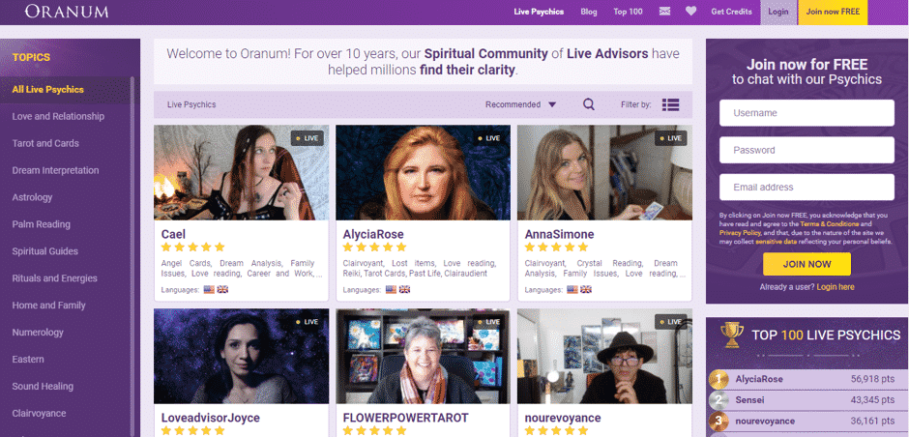Choose Love and Relationship topic
Image resolution: width=909 pixels, height=437 pixels.
(58, 116)
